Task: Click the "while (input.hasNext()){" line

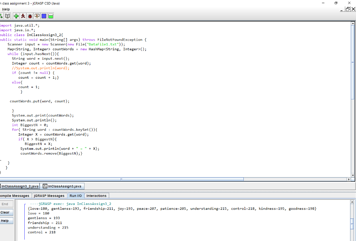Action: (33, 54)
